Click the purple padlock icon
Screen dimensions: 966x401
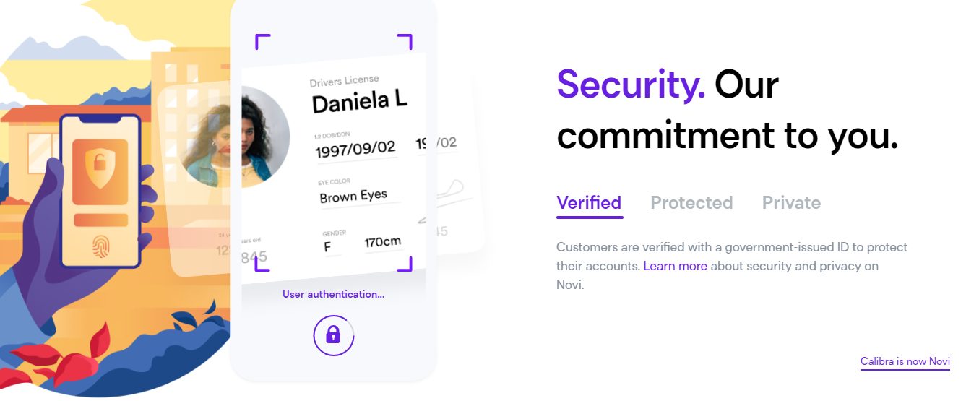(333, 334)
